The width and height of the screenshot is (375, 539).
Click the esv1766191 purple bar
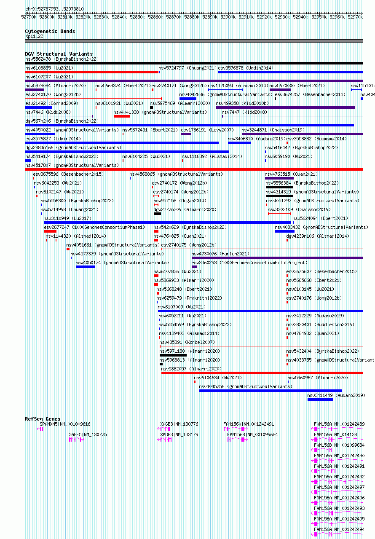coord(186,134)
